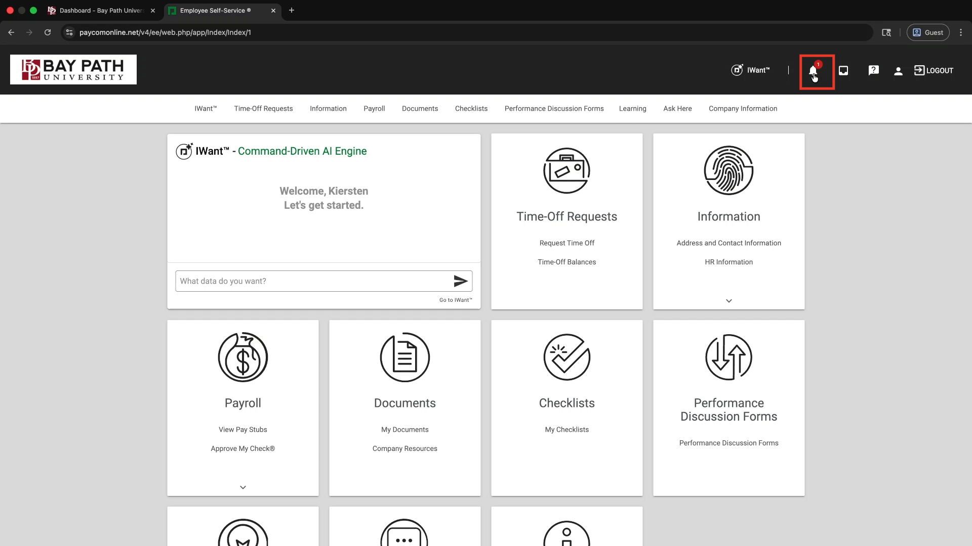Focus the 'What data do you want?' field
972x546 pixels.
point(314,281)
